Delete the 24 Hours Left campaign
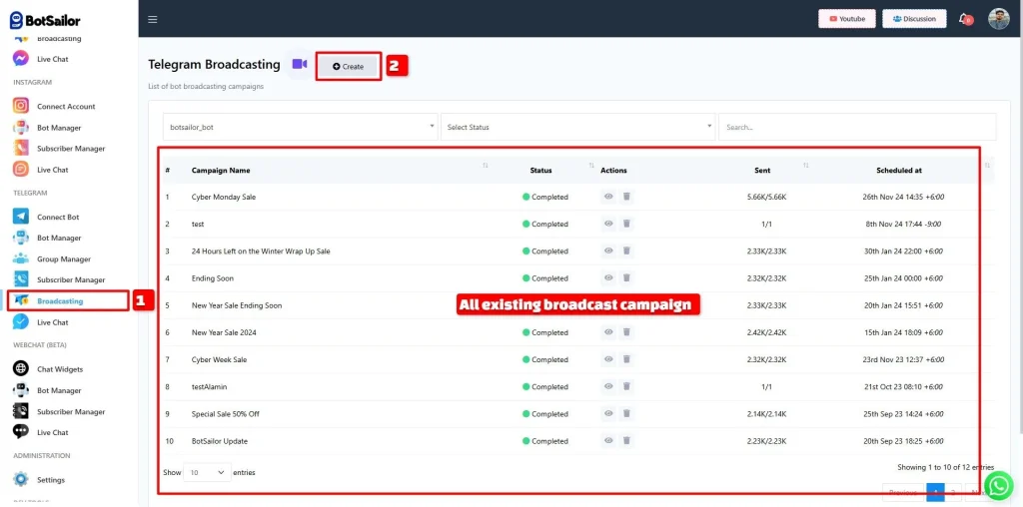 tap(626, 251)
